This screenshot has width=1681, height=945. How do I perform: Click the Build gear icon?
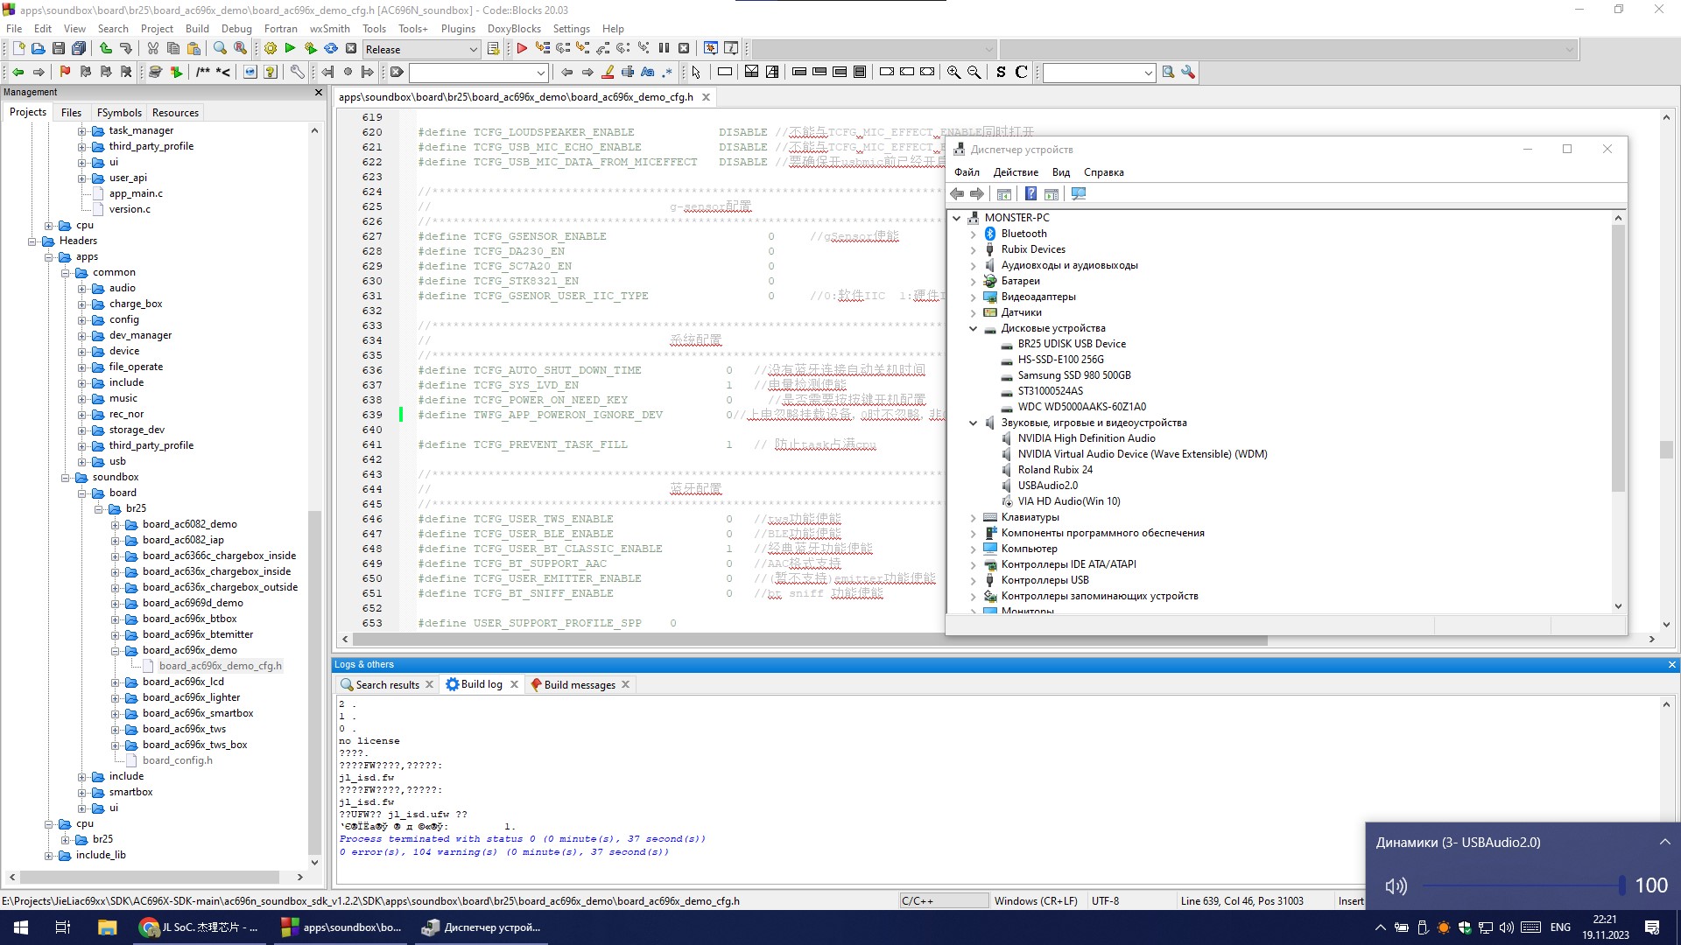point(271,49)
